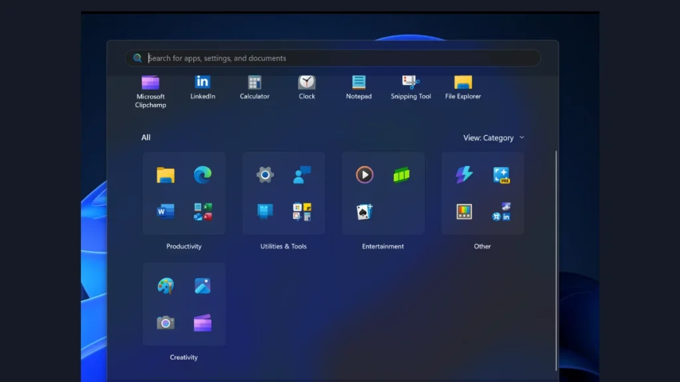Open Settings gear in Utilities & Tools
680x382 pixels.
[x=265, y=175]
